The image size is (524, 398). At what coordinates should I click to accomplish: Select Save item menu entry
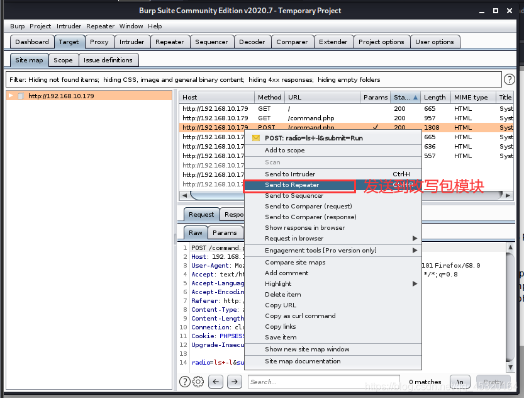333,338
